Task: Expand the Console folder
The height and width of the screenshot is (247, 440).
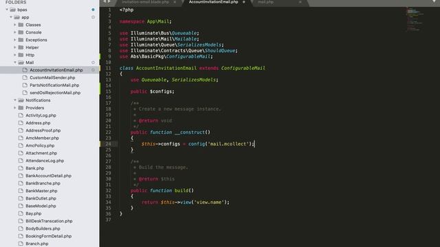Action: (x=15, y=32)
